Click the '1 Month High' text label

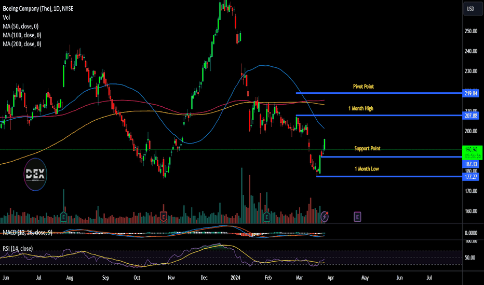pos(361,108)
